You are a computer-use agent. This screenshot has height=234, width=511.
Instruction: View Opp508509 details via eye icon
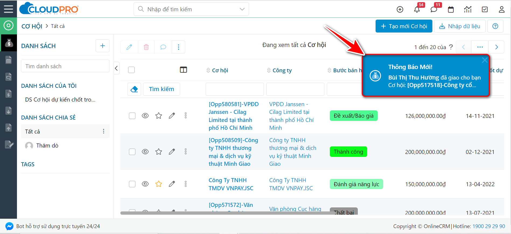pyautogui.click(x=145, y=152)
